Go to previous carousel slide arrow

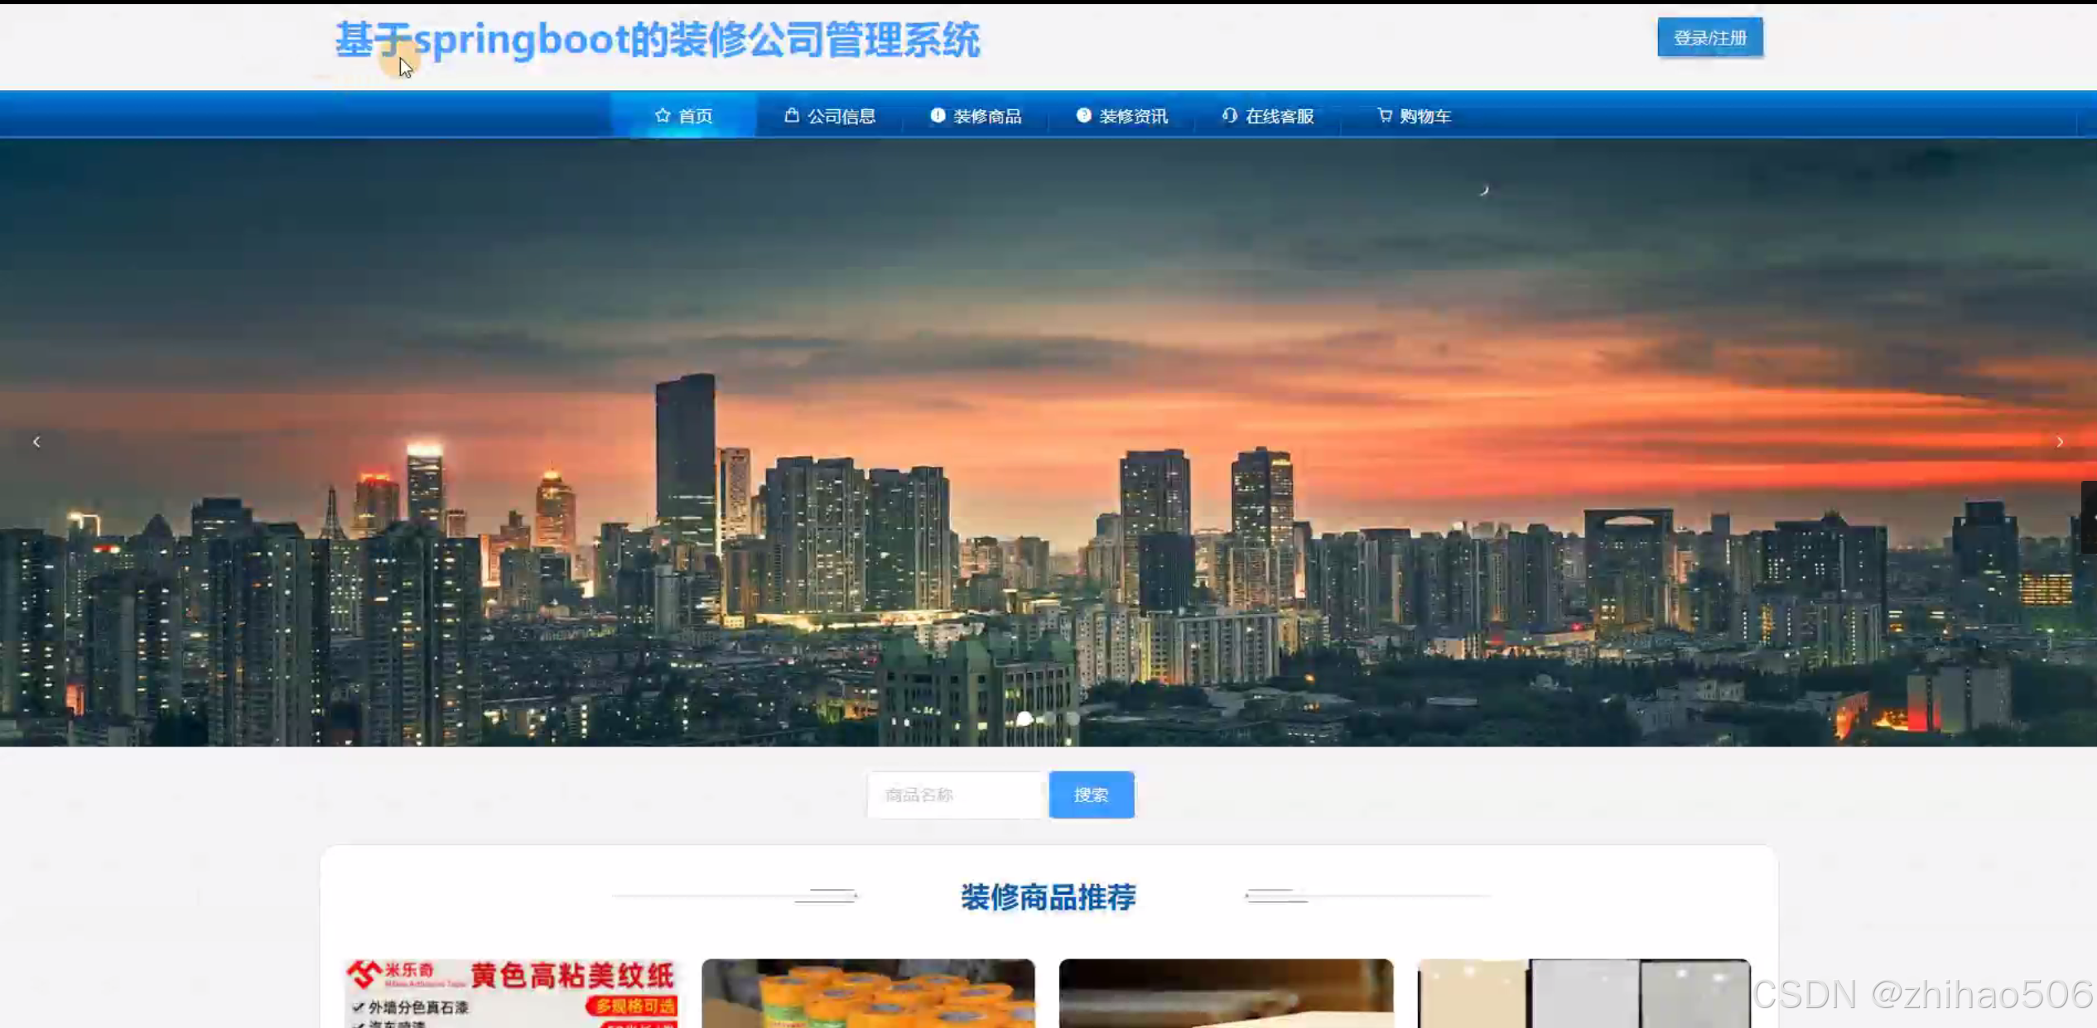pyautogui.click(x=36, y=442)
